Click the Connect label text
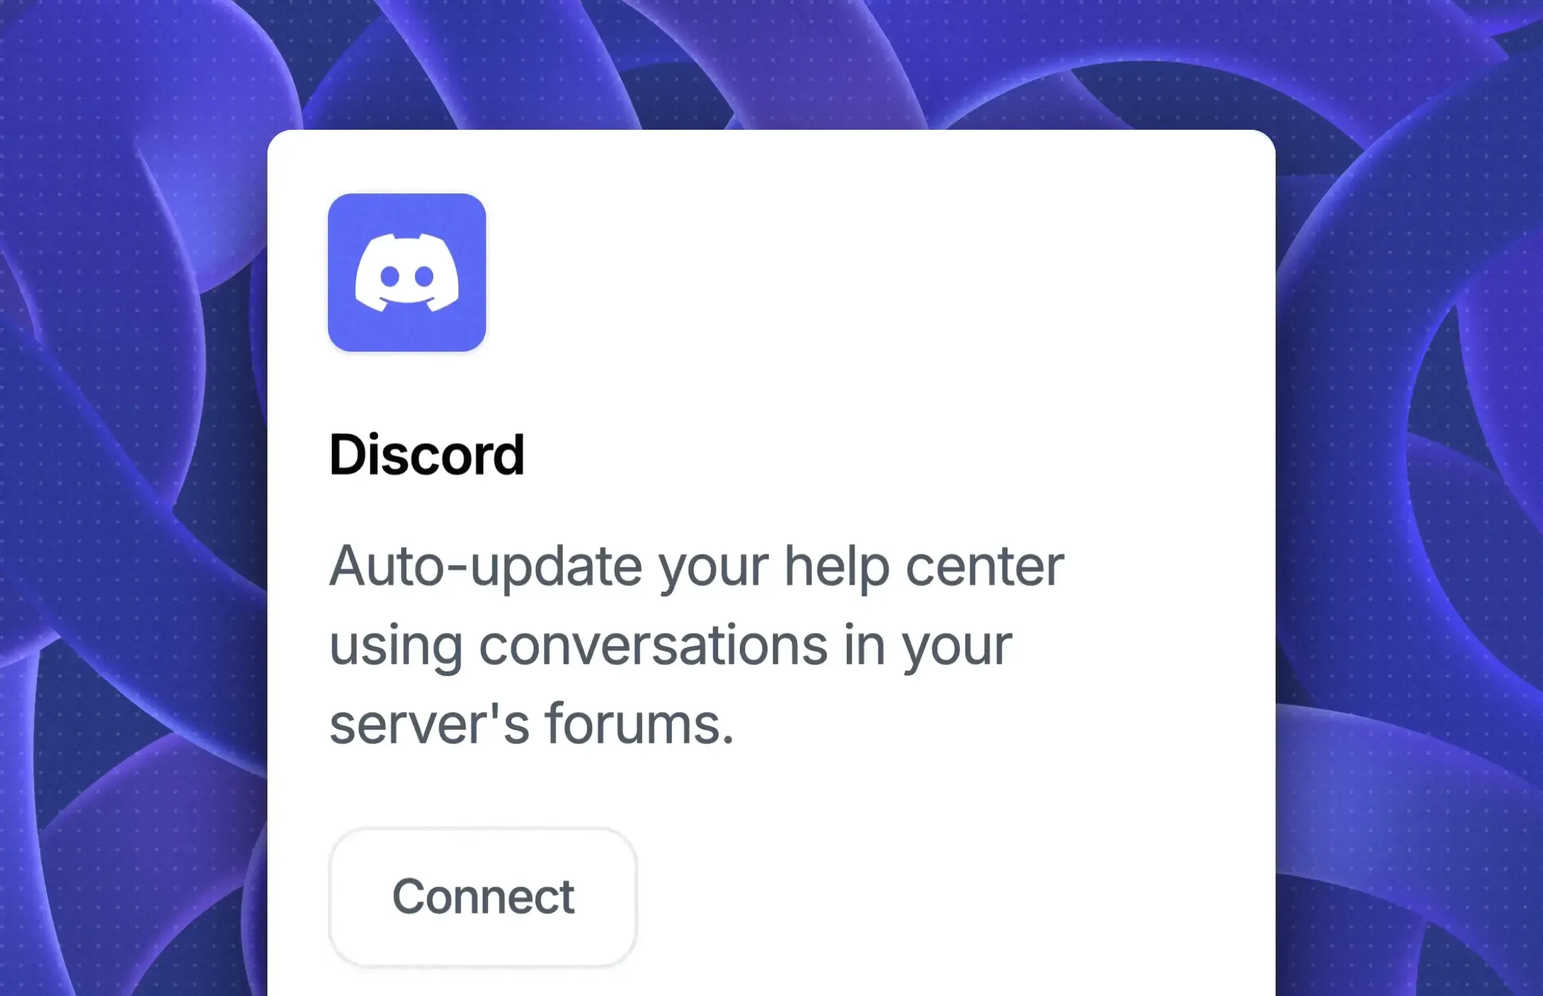Image resolution: width=1543 pixels, height=996 pixels. (x=483, y=897)
